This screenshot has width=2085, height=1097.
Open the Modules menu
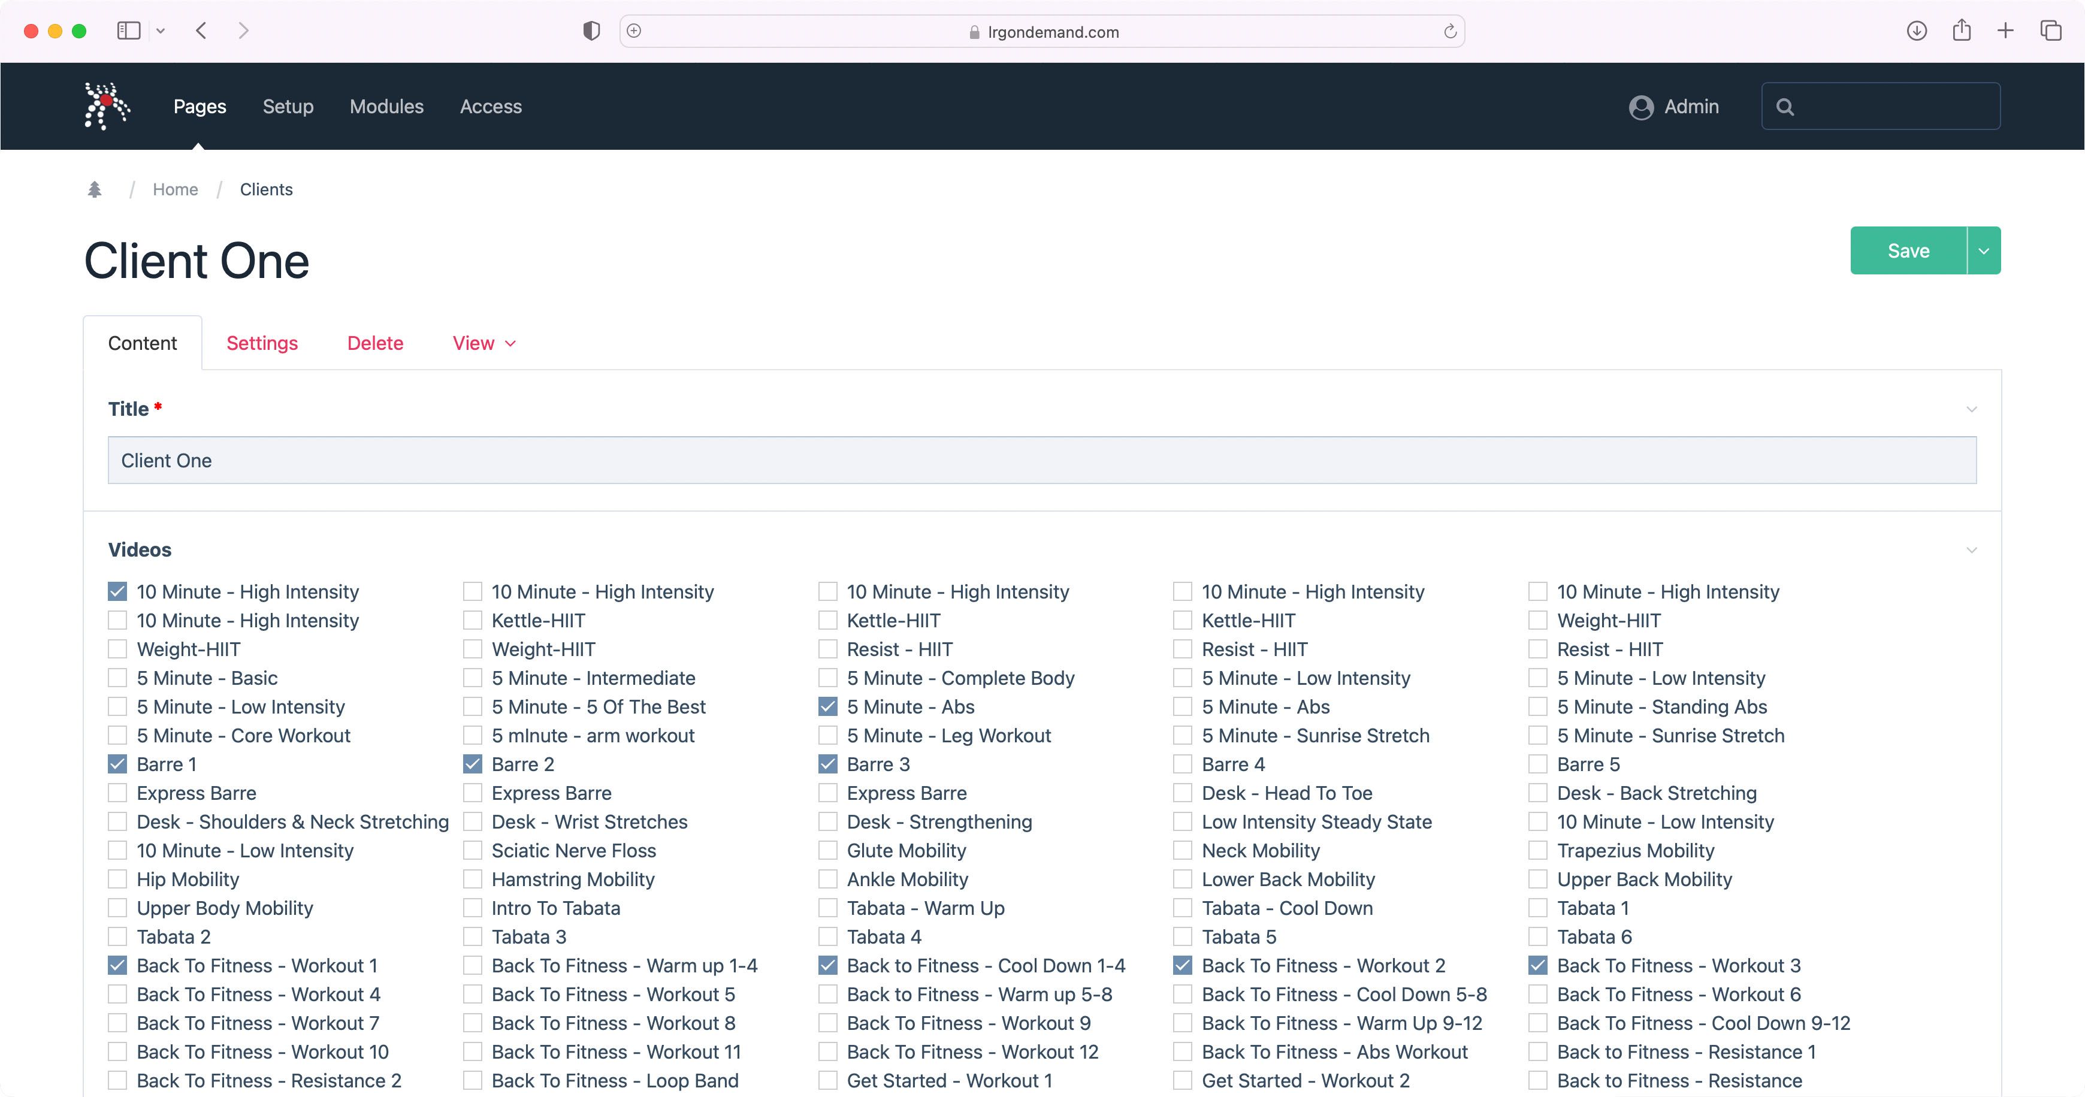tap(386, 107)
